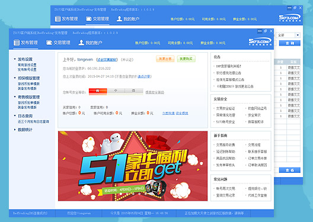Click the profile link next to tongeven
This screenshot has width=313, height=222.
pyautogui.click(x=107, y=60)
